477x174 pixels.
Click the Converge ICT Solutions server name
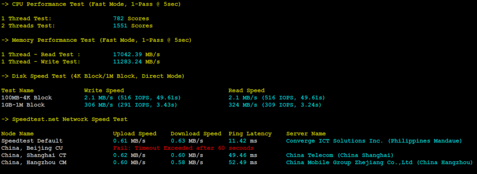pyautogui.click(x=374, y=141)
